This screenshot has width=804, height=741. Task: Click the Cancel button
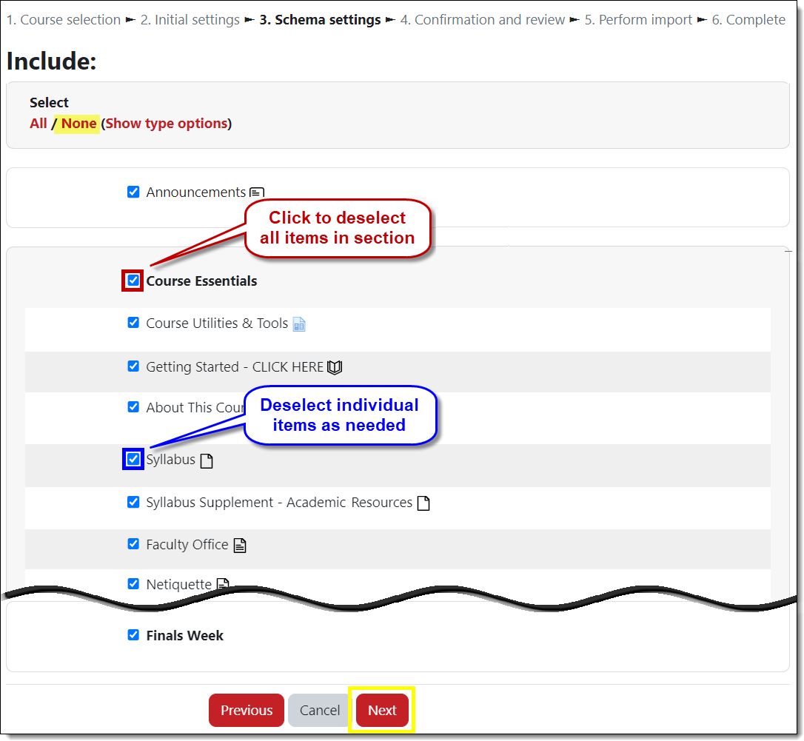[x=319, y=710]
